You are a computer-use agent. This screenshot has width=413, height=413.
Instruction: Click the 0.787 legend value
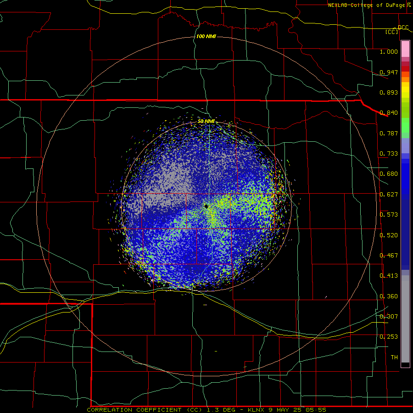point(389,133)
